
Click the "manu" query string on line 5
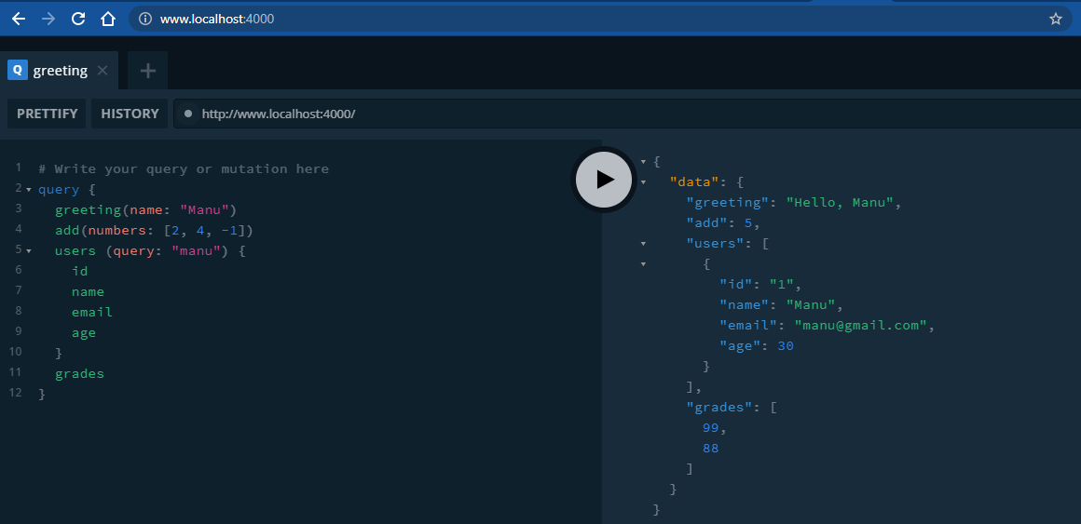(x=197, y=251)
